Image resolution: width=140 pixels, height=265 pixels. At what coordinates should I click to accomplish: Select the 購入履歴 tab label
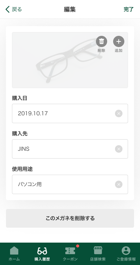pyautogui.click(x=42, y=259)
